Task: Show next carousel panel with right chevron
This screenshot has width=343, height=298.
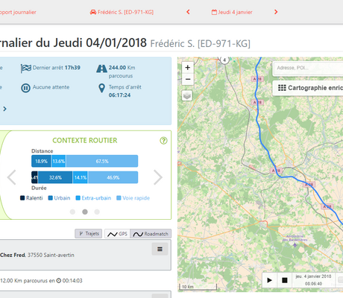Action: coord(158,177)
